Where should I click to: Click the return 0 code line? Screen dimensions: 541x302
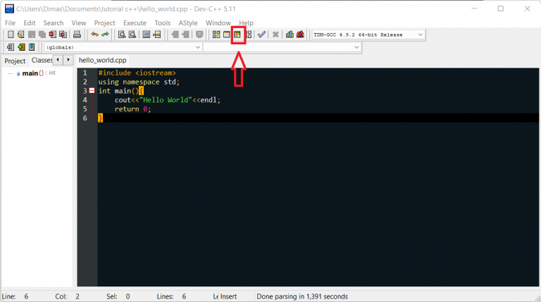tap(133, 109)
